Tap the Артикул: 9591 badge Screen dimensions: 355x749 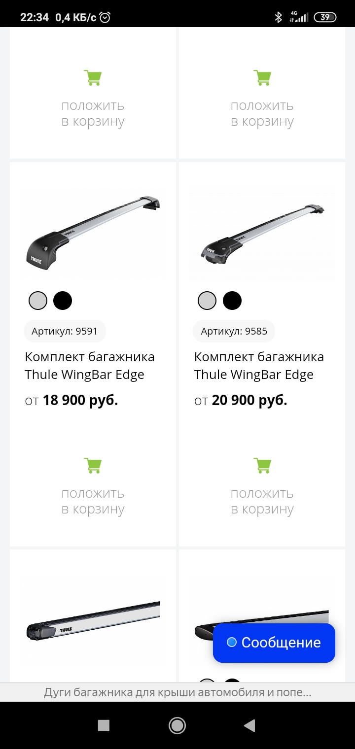point(65,331)
